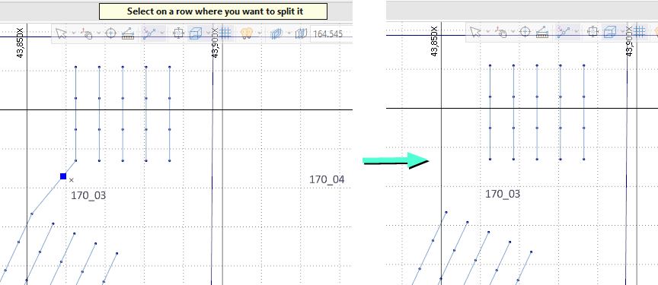Viewport: 658px width, 285px height.
Task: Click the blue square handle near 170_03
Action: click(x=63, y=176)
